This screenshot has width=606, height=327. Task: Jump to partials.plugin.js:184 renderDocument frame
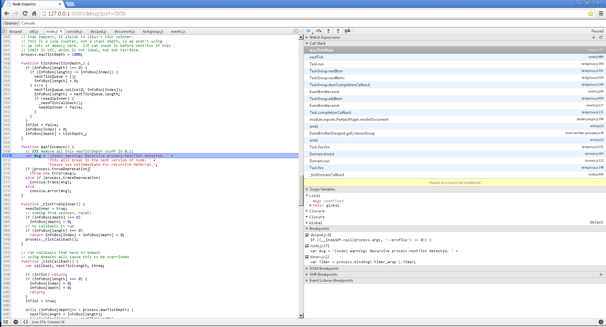pyautogui.click(x=455, y=119)
